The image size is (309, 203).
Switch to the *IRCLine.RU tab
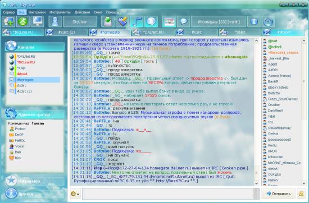[23, 33]
